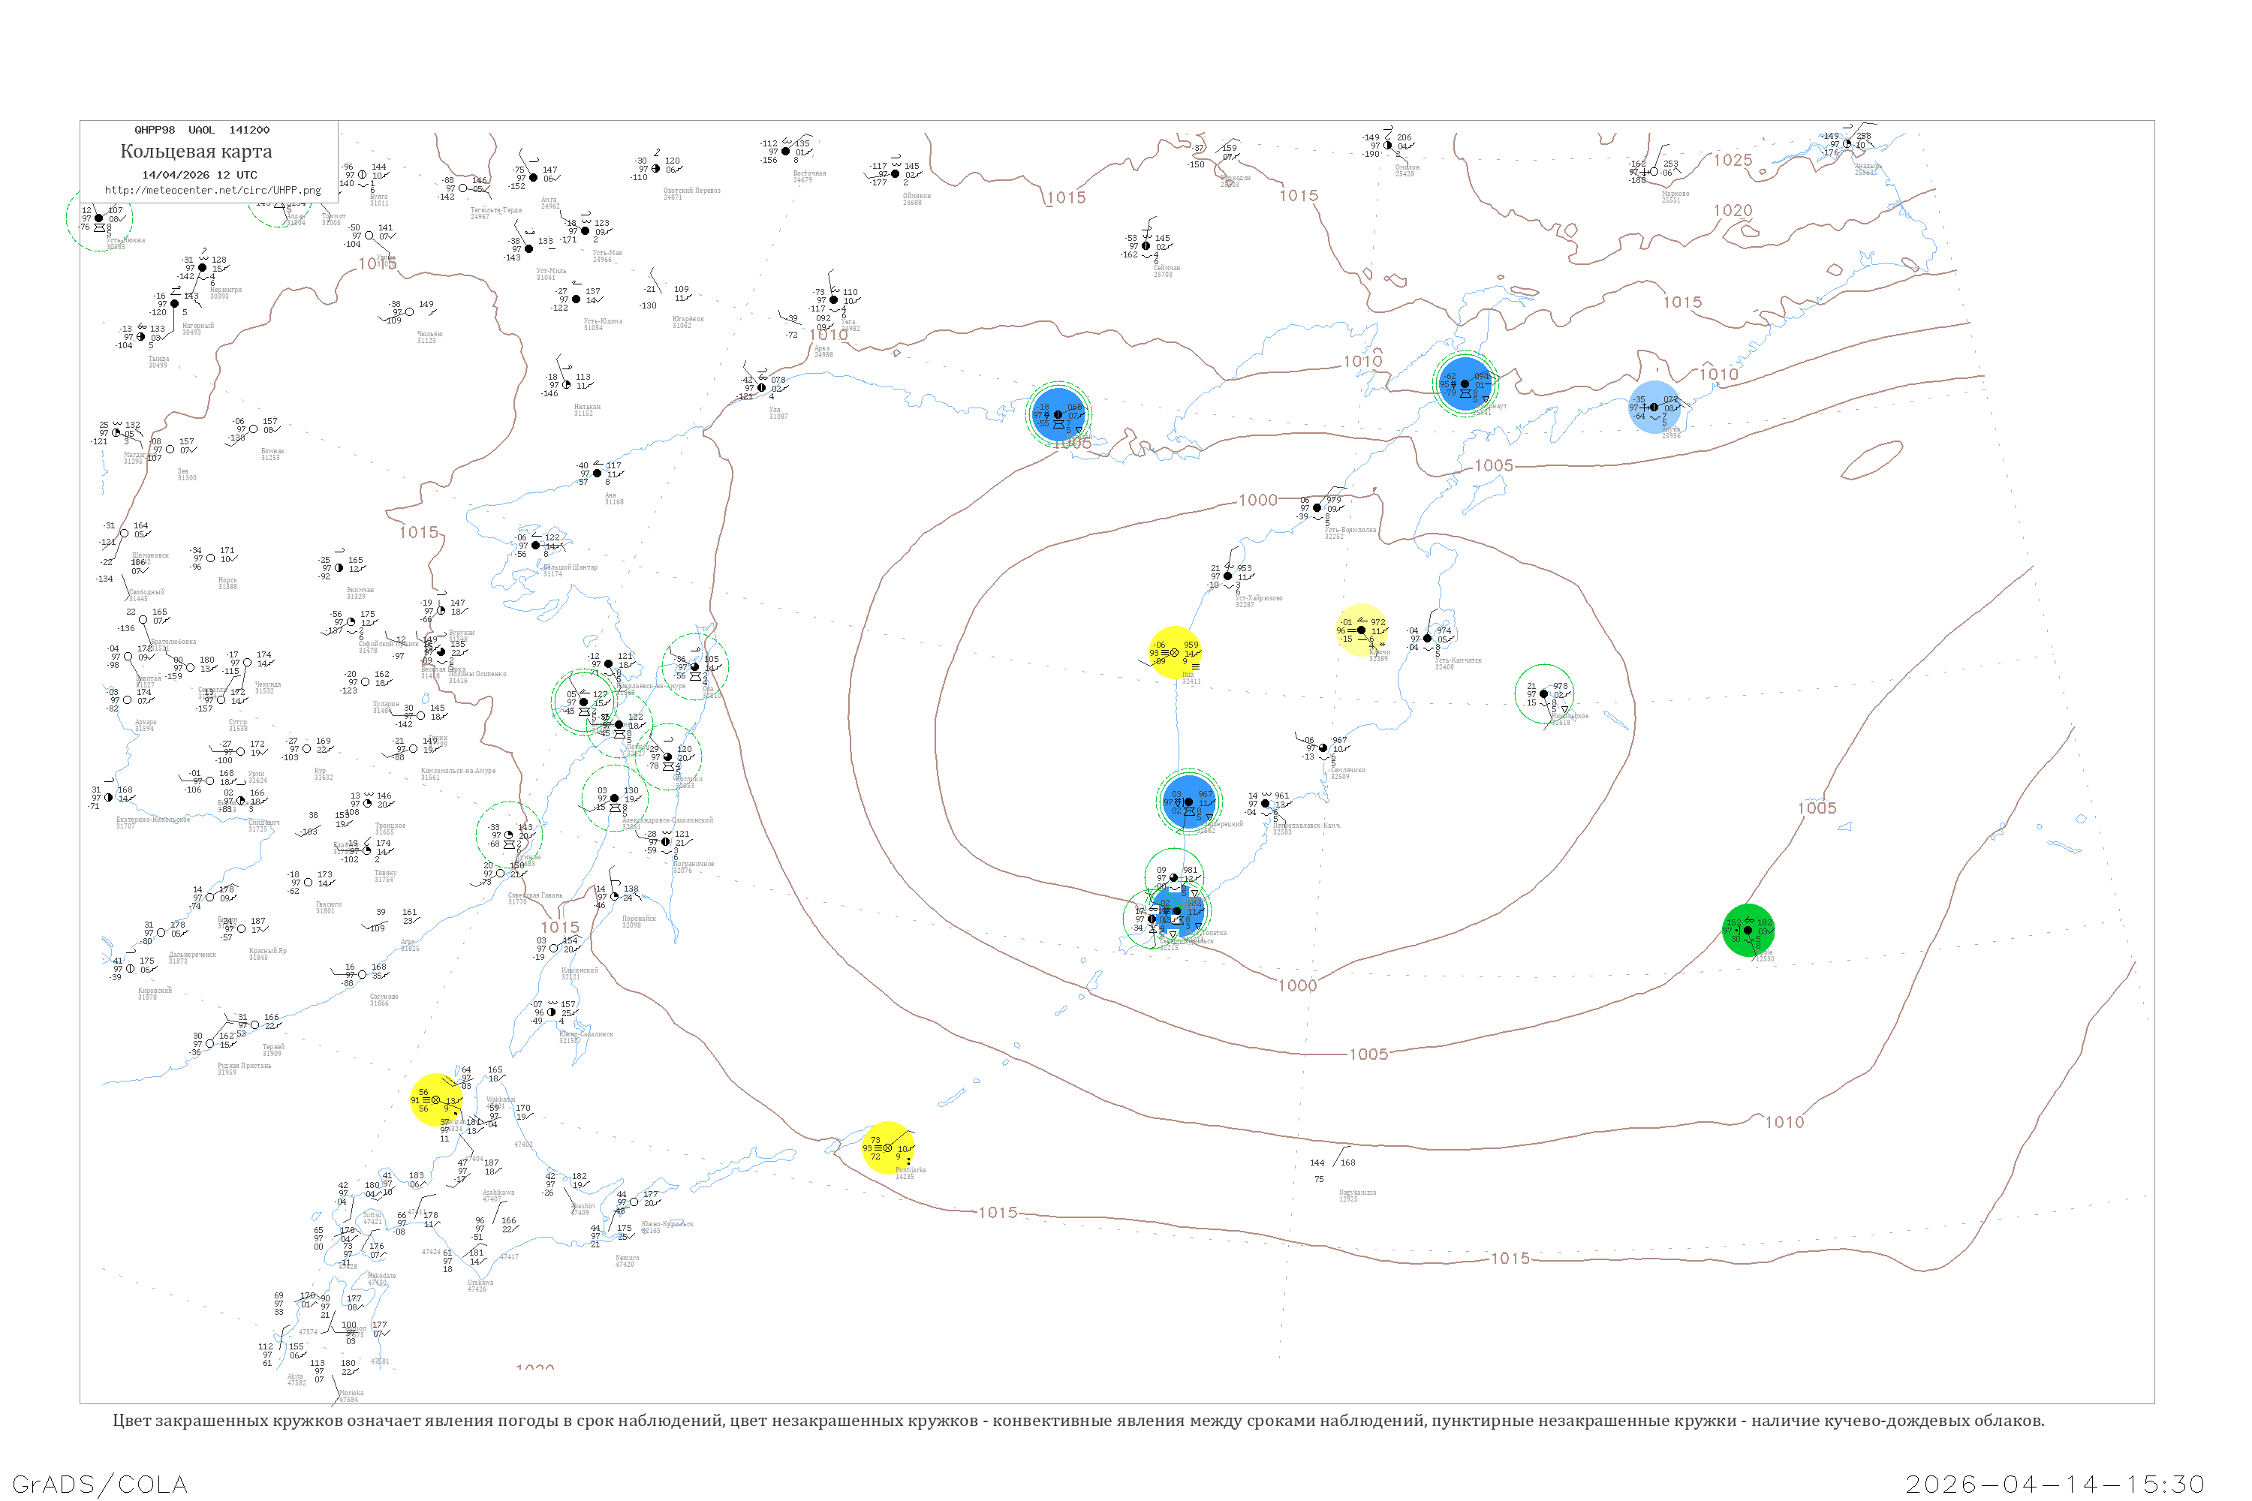Viewport: 2252px width, 1501px height.
Task: Click the '1025' isobar label at top right
Action: click(x=1733, y=160)
